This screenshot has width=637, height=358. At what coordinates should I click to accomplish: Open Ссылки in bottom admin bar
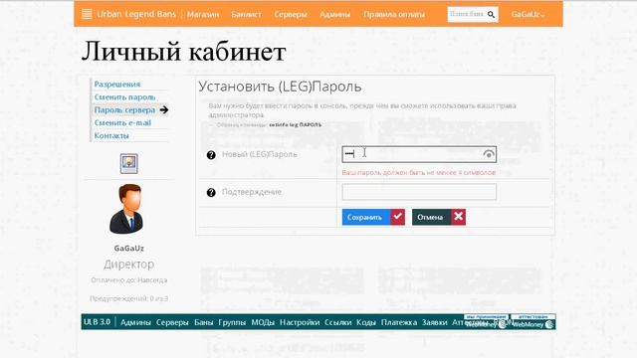(x=338, y=322)
